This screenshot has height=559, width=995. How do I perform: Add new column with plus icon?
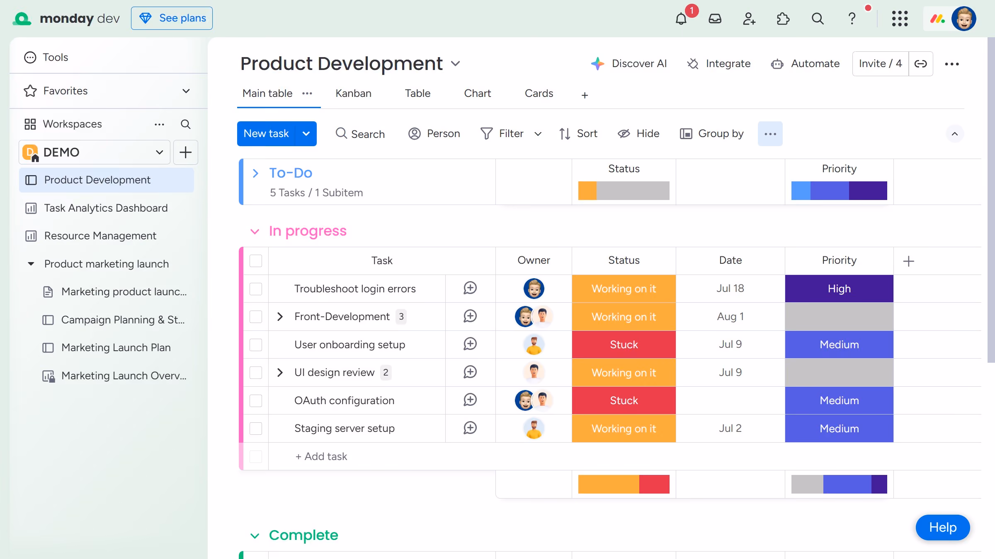coord(909,261)
